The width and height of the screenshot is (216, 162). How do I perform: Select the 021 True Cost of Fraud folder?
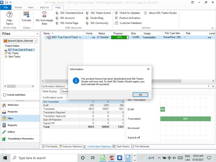pyautogui.click(x=20, y=50)
